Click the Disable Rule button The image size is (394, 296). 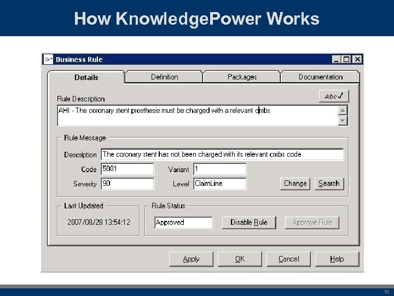tap(249, 223)
